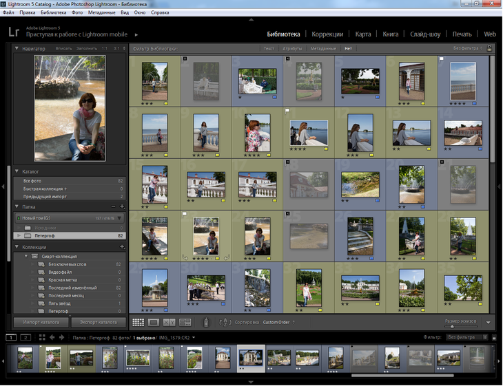Open Compare view (X|Y) in the toolbar
Image resolution: width=503 pixels, height=386 pixels.
169,322
